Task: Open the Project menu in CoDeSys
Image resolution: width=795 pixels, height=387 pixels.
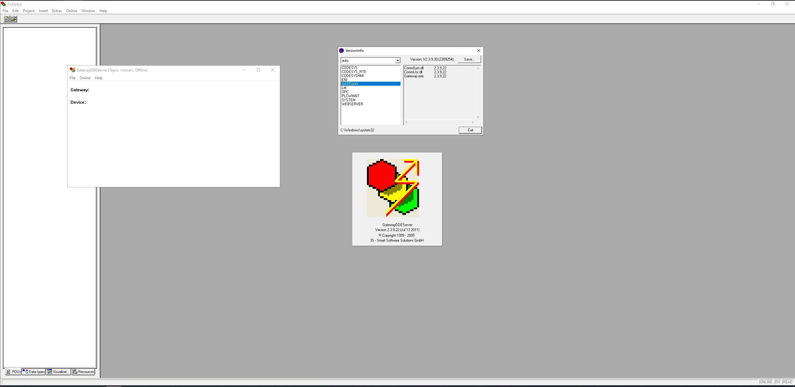Action: (x=29, y=11)
